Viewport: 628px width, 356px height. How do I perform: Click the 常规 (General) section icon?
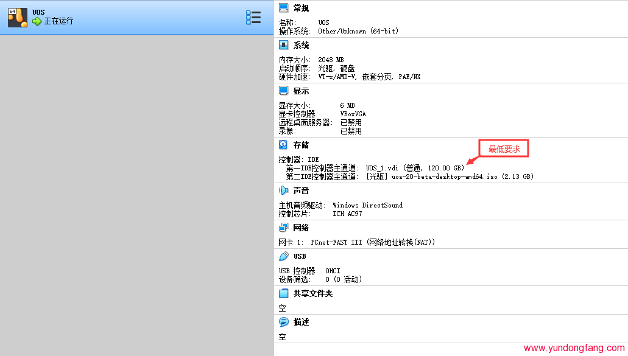click(283, 7)
